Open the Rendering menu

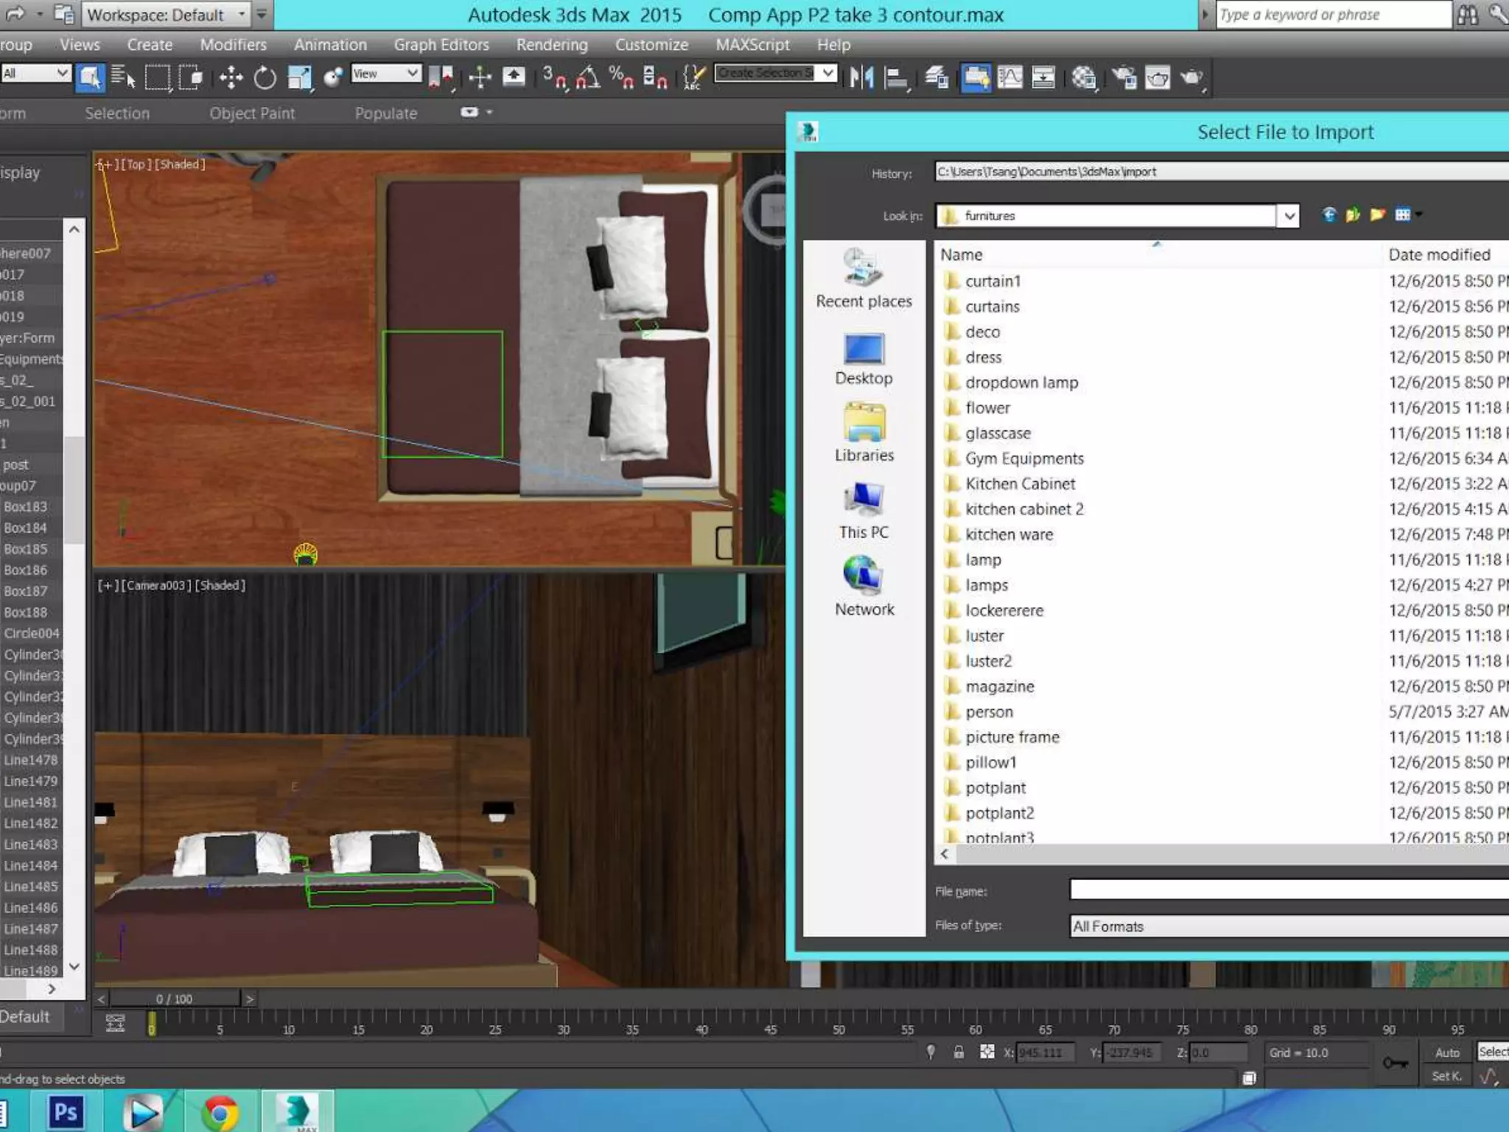[x=552, y=45]
